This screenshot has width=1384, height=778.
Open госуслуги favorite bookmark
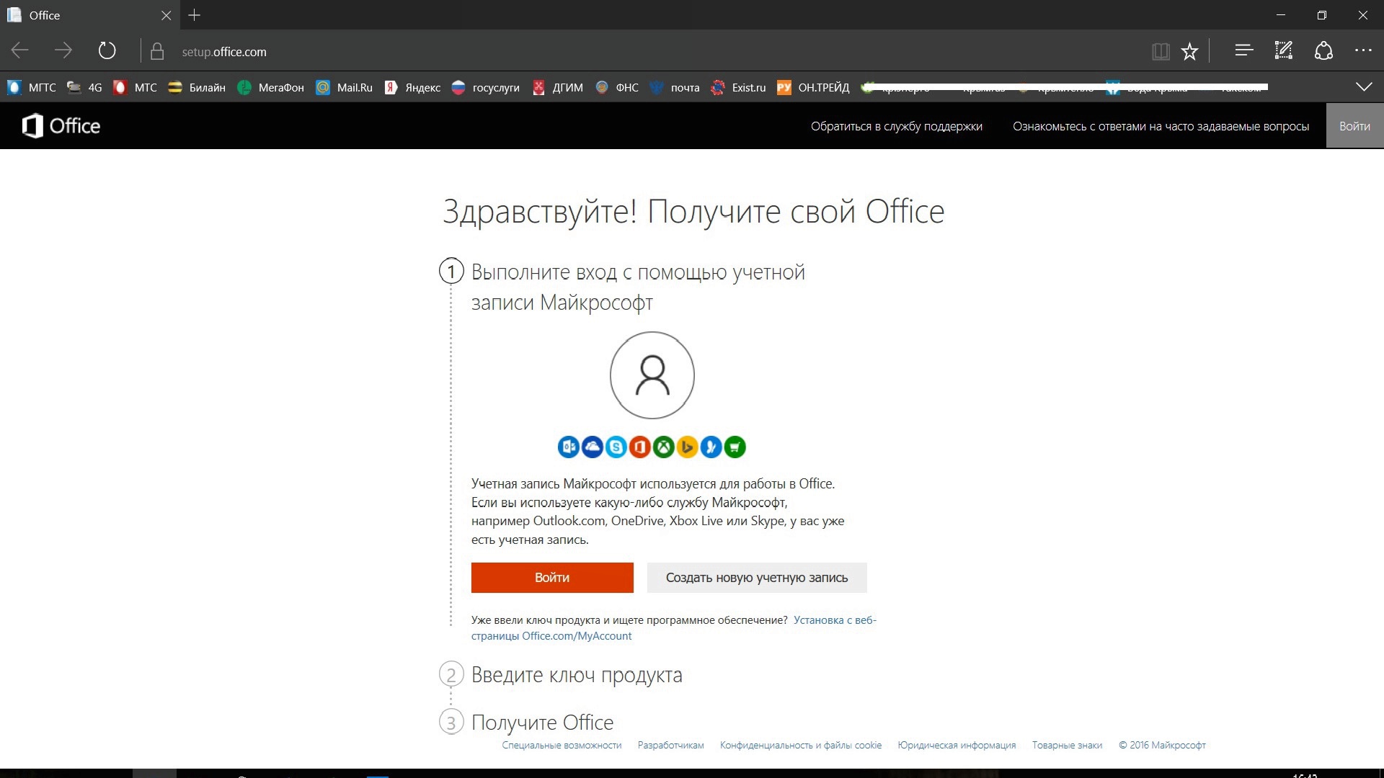pyautogui.click(x=486, y=88)
